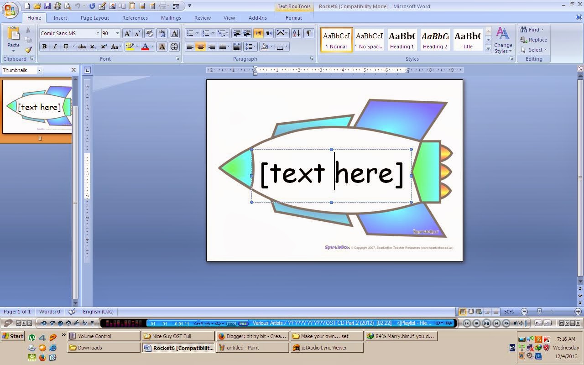
Task: Click the Cut scissors icon
Action: [x=28, y=30]
